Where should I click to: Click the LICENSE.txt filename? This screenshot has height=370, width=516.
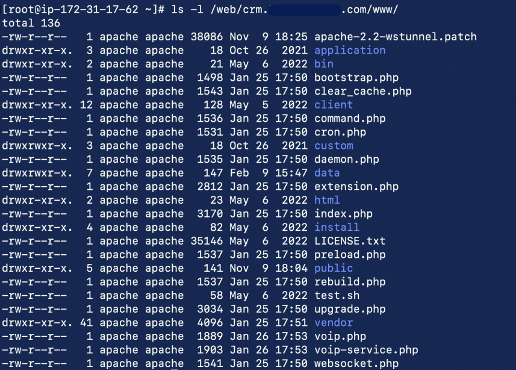pos(350,241)
